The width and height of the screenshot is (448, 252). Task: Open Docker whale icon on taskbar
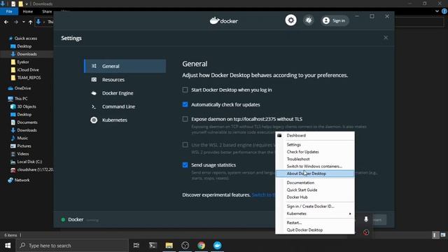(x=218, y=246)
